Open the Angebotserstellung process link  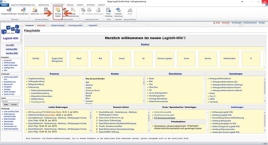click(x=36, y=79)
